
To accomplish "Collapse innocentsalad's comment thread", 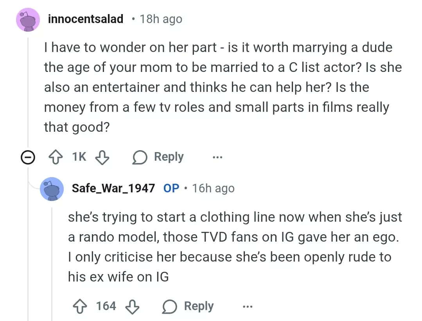I will click(x=27, y=158).
